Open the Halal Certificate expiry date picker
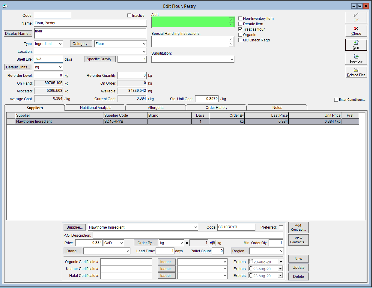Image resolution: width=372 pixels, height=288 pixels. coord(281,276)
